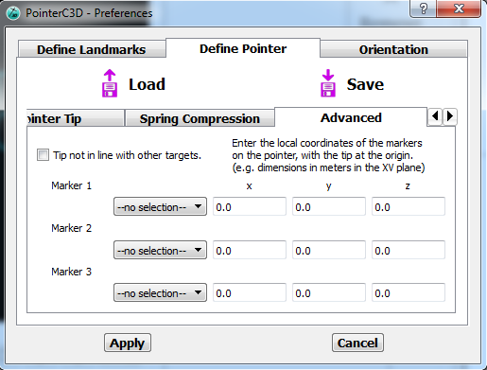Click the Load text label
Screen dimensions: 487x370
[x=147, y=84]
